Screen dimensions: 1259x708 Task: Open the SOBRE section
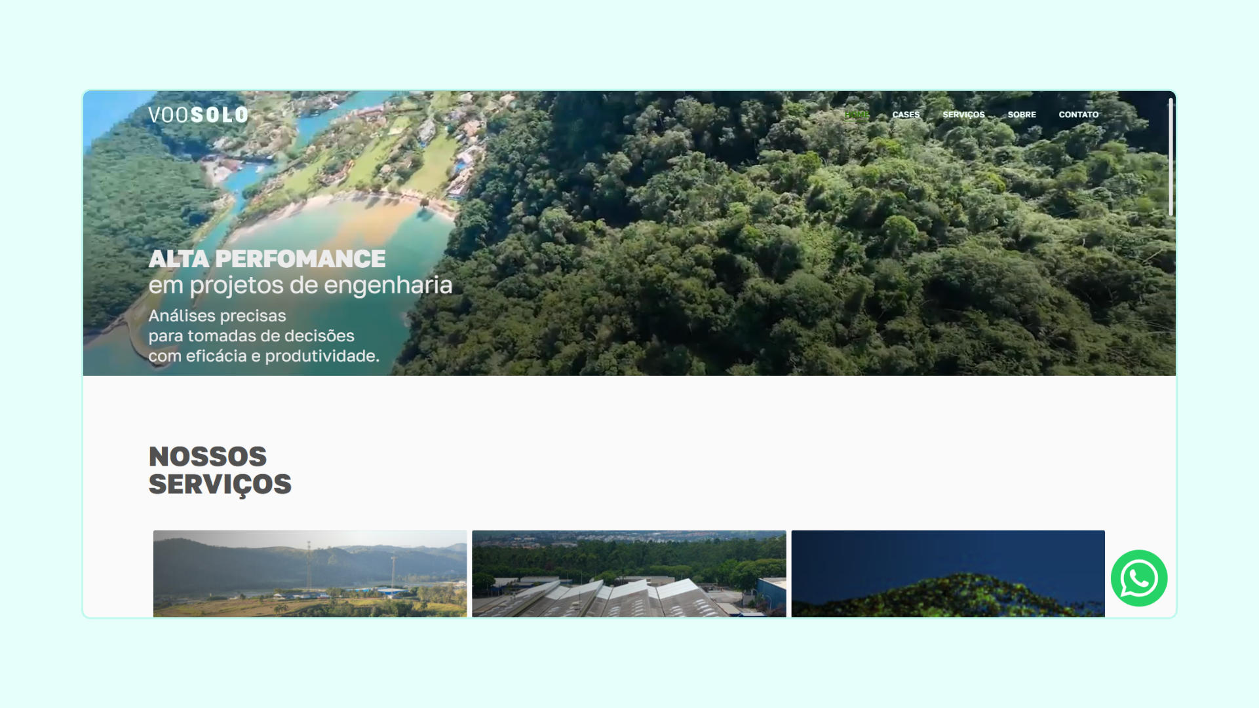pyautogui.click(x=1022, y=115)
